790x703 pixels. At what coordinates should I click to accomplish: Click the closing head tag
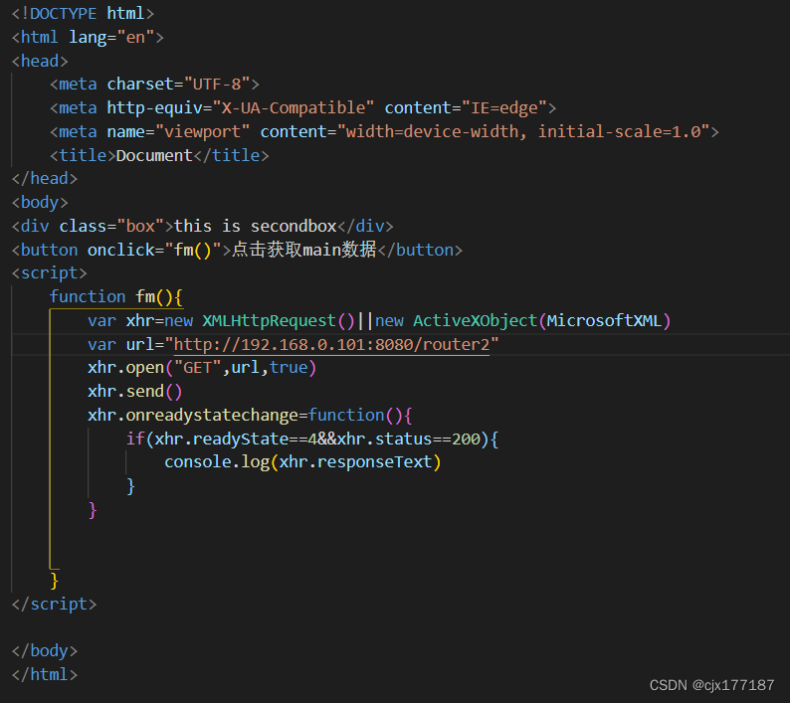45,178
